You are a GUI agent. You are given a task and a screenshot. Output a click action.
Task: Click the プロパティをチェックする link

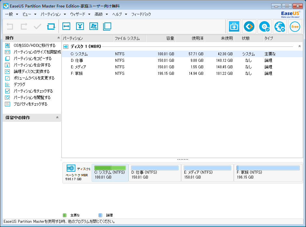tap(31, 104)
